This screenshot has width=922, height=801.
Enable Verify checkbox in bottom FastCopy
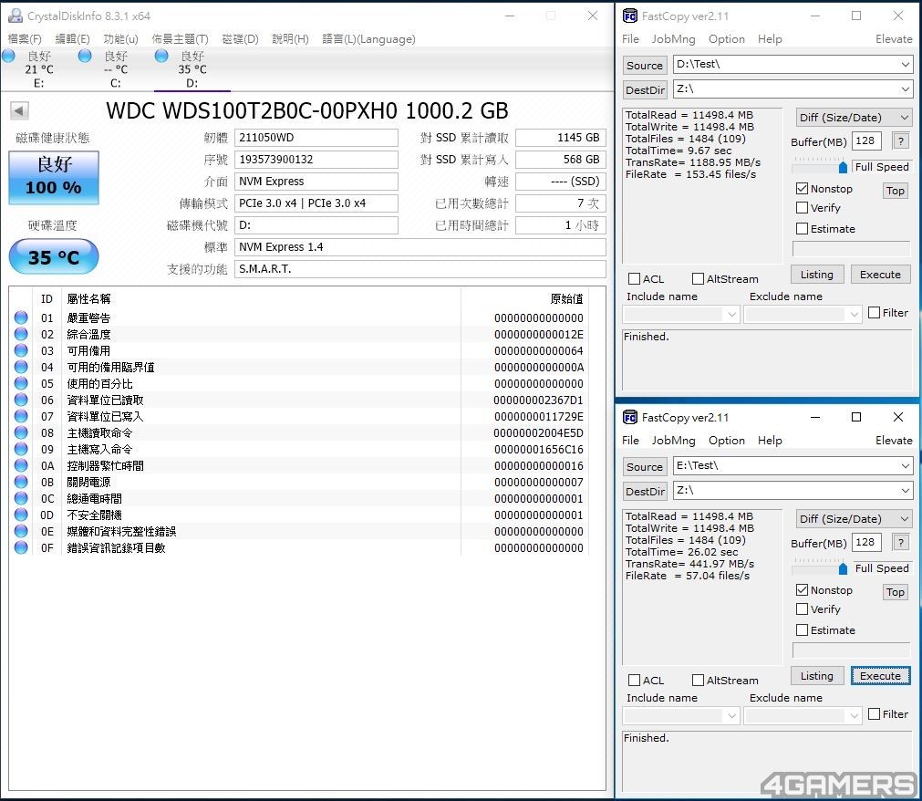point(802,609)
